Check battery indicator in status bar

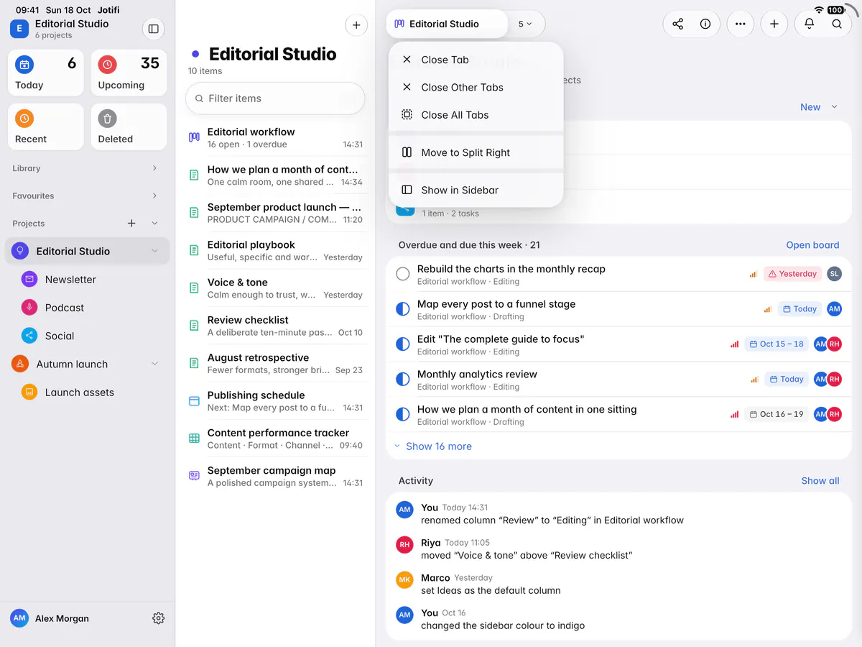click(x=835, y=10)
